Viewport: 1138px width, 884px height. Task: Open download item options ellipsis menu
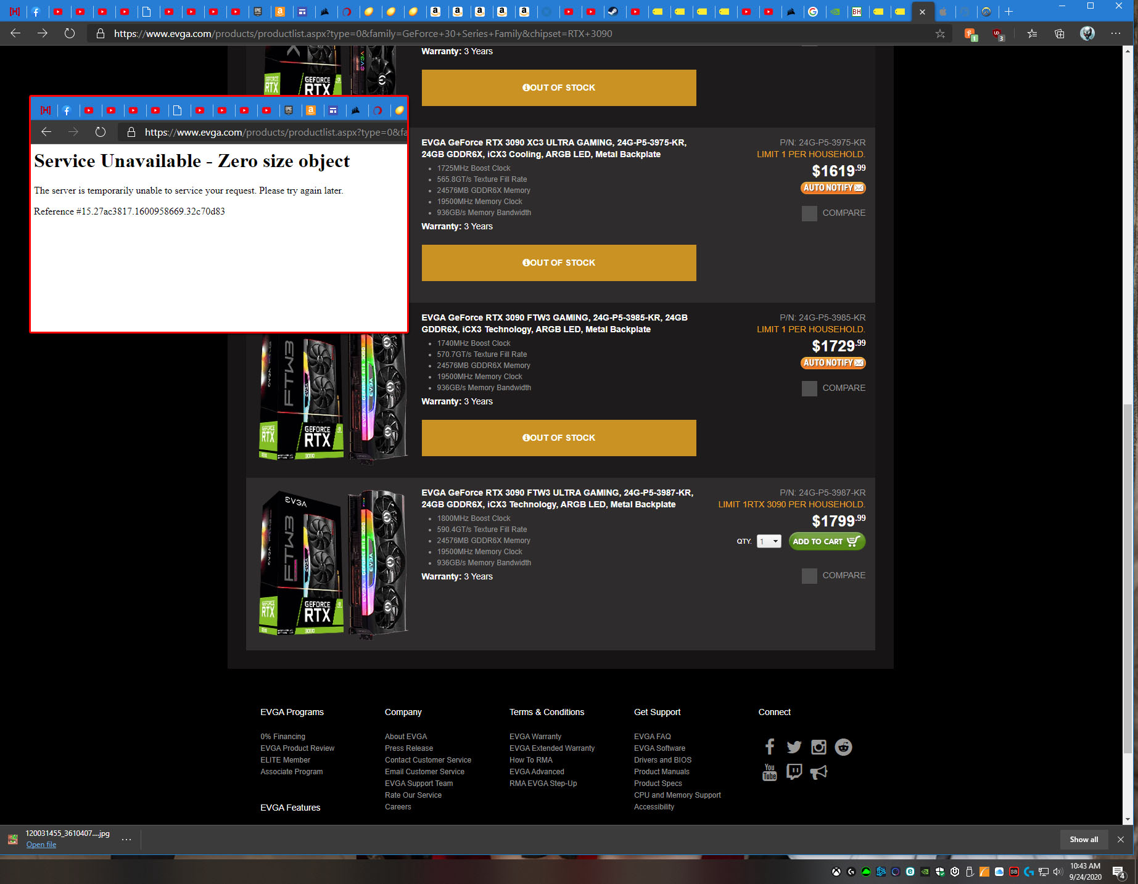(126, 839)
